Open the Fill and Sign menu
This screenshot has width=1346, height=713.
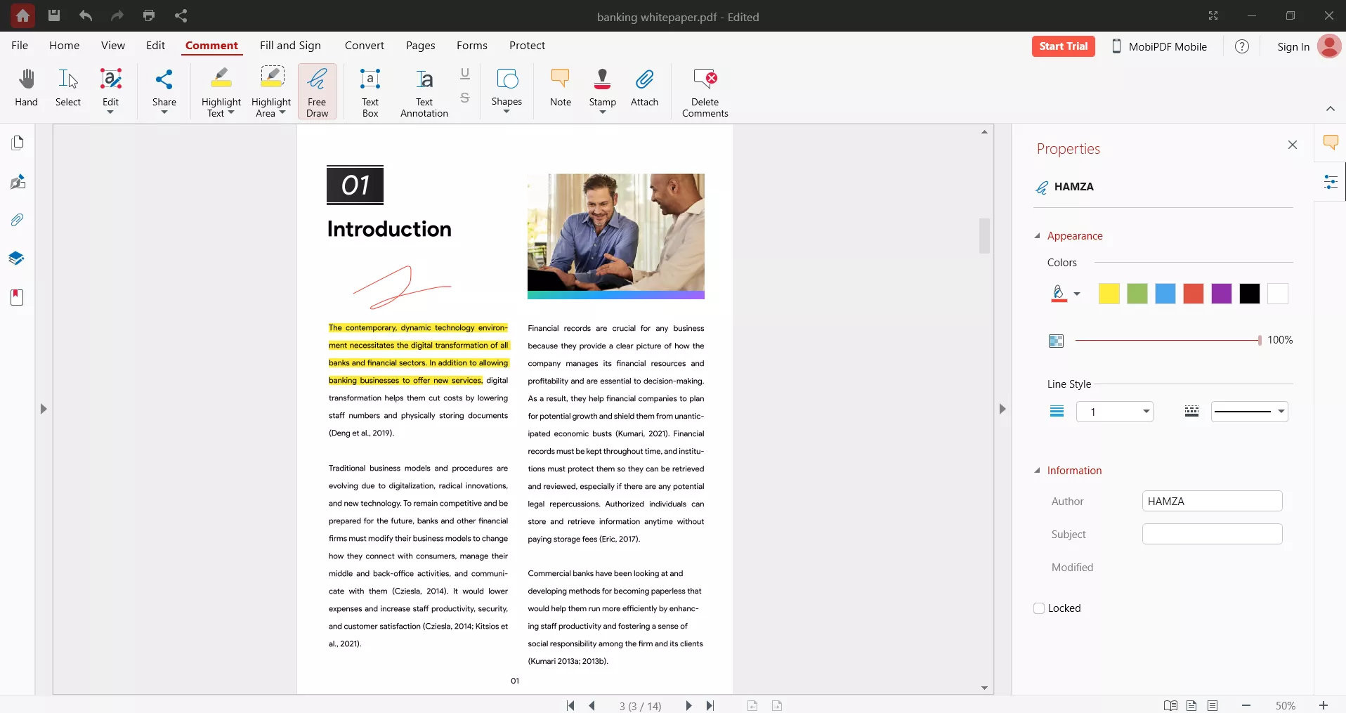point(289,45)
